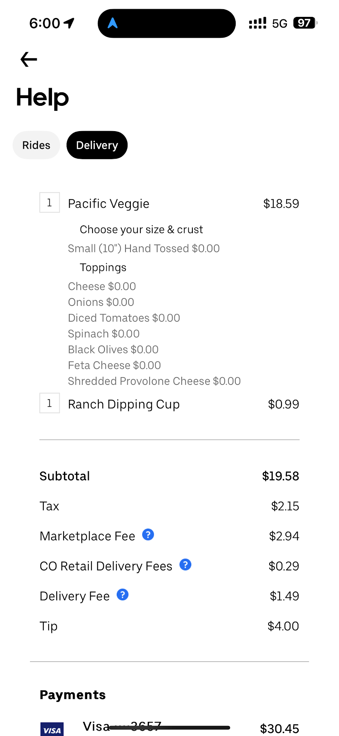The image size is (339, 736).
Task: Select the Delivery tab
Action: click(x=97, y=145)
